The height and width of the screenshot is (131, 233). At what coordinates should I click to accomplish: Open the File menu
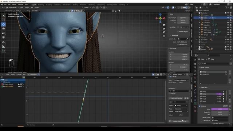tap(5, 4)
